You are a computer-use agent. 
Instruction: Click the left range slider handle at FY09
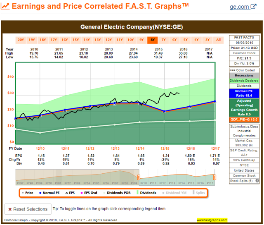click(139, 177)
